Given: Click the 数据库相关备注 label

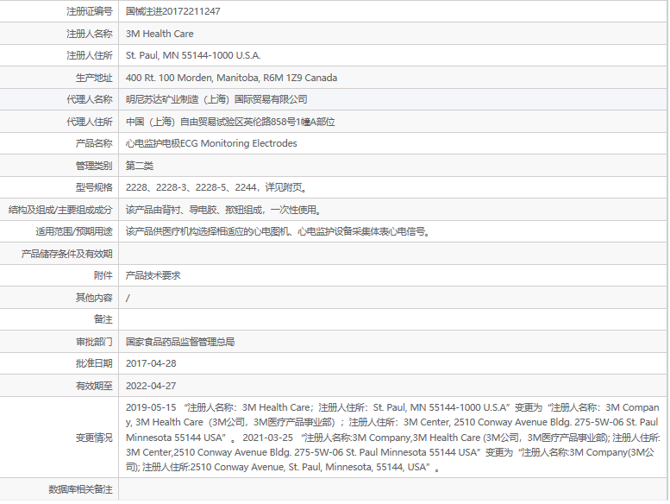Looking at the screenshot, I should (80, 489).
